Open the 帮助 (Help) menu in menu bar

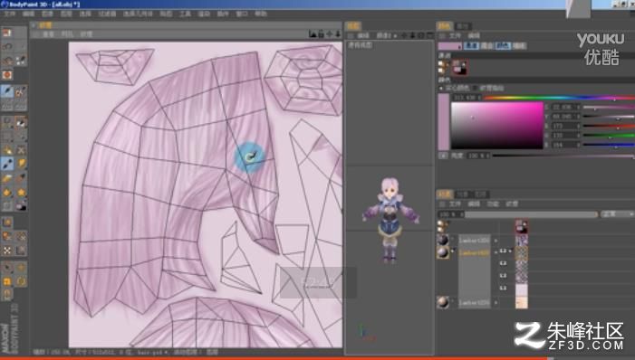click(261, 14)
